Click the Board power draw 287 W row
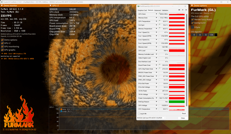231x134 pixels. click(x=69, y=26)
